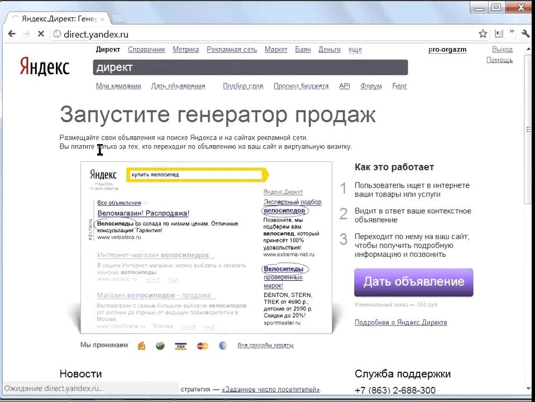Open a new browser tab
This screenshot has width=535, height=402.
coord(117,18)
